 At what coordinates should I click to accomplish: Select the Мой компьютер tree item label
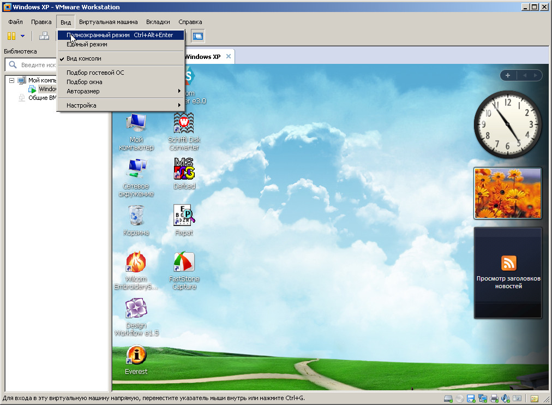click(x=42, y=80)
